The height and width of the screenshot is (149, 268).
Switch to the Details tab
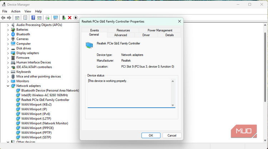[x=169, y=35]
